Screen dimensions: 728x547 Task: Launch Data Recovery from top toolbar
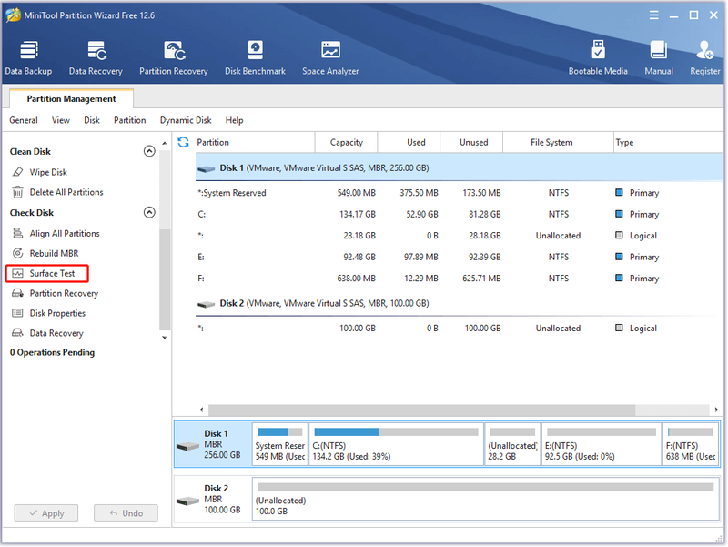pos(96,57)
